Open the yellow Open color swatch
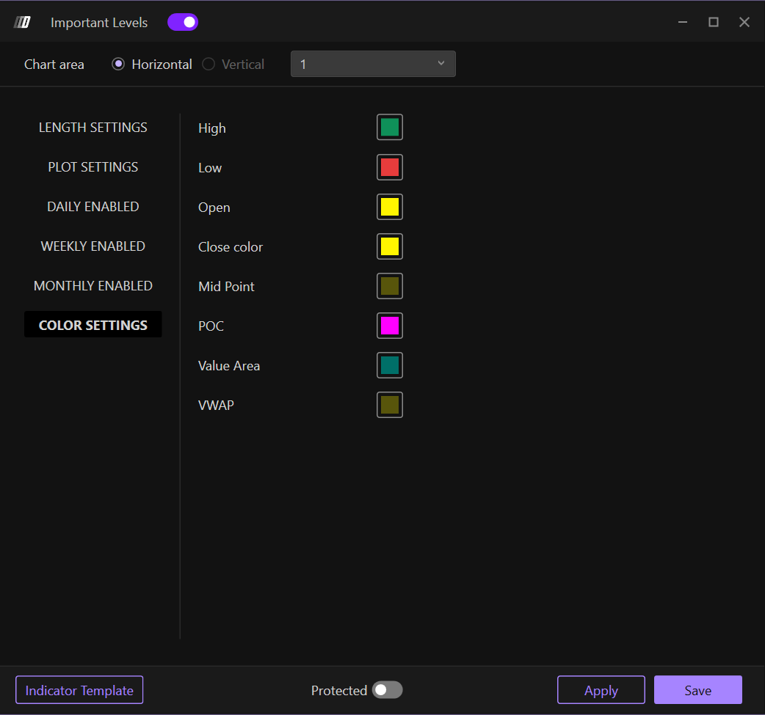 pyautogui.click(x=390, y=207)
